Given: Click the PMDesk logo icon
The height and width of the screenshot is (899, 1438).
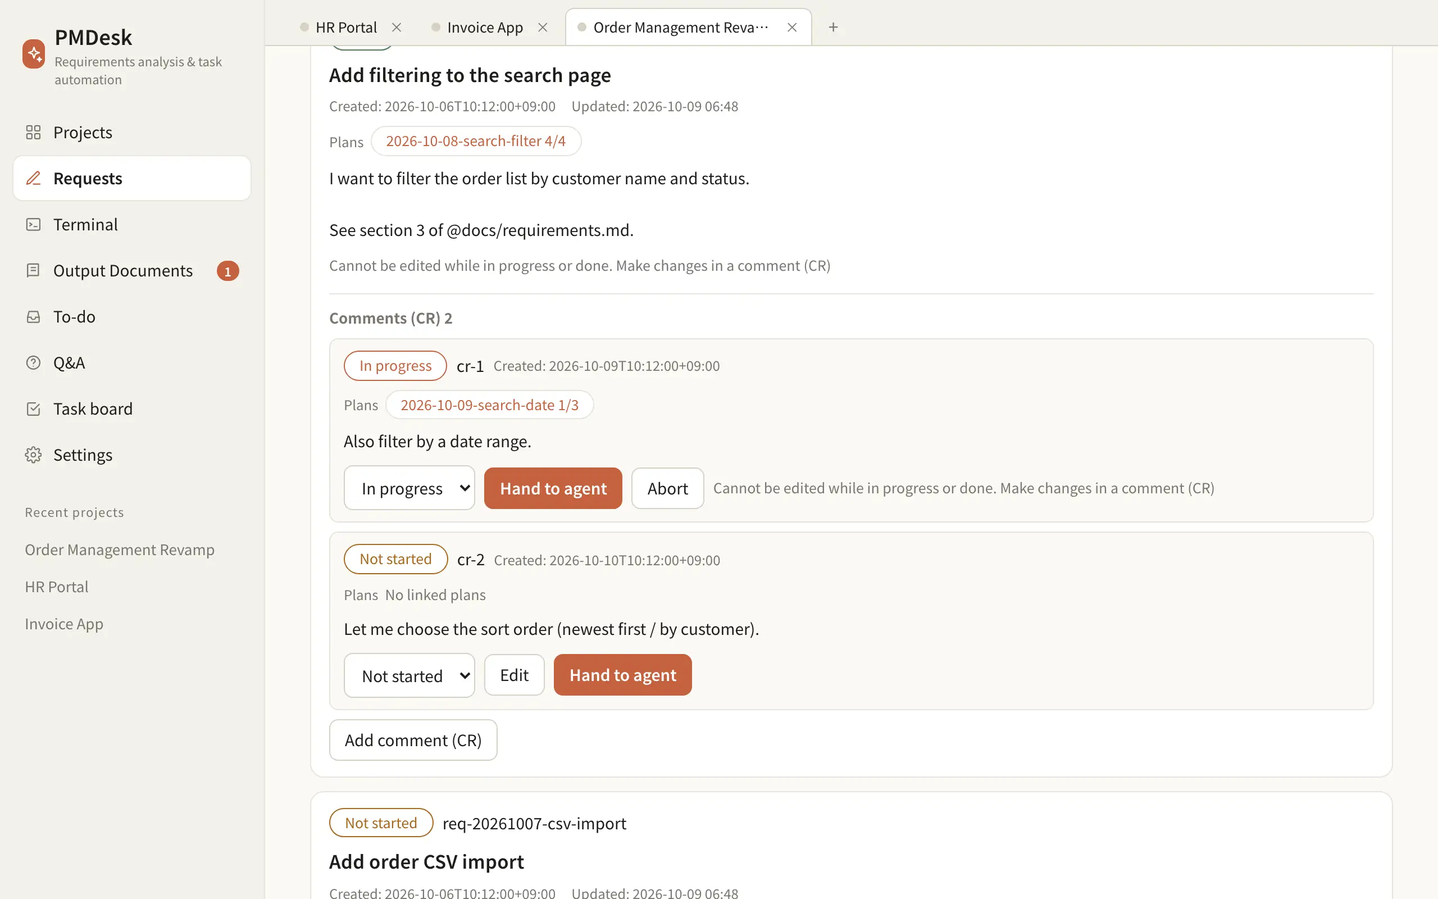Looking at the screenshot, I should (34, 54).
